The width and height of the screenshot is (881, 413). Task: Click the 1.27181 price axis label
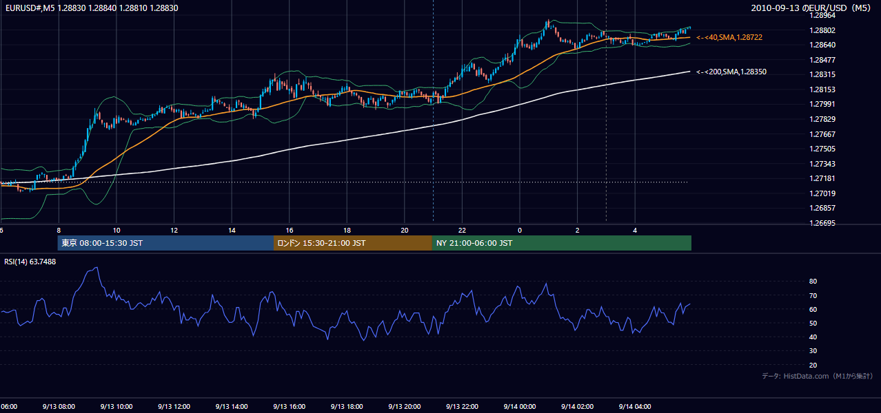tap(822, 178)
